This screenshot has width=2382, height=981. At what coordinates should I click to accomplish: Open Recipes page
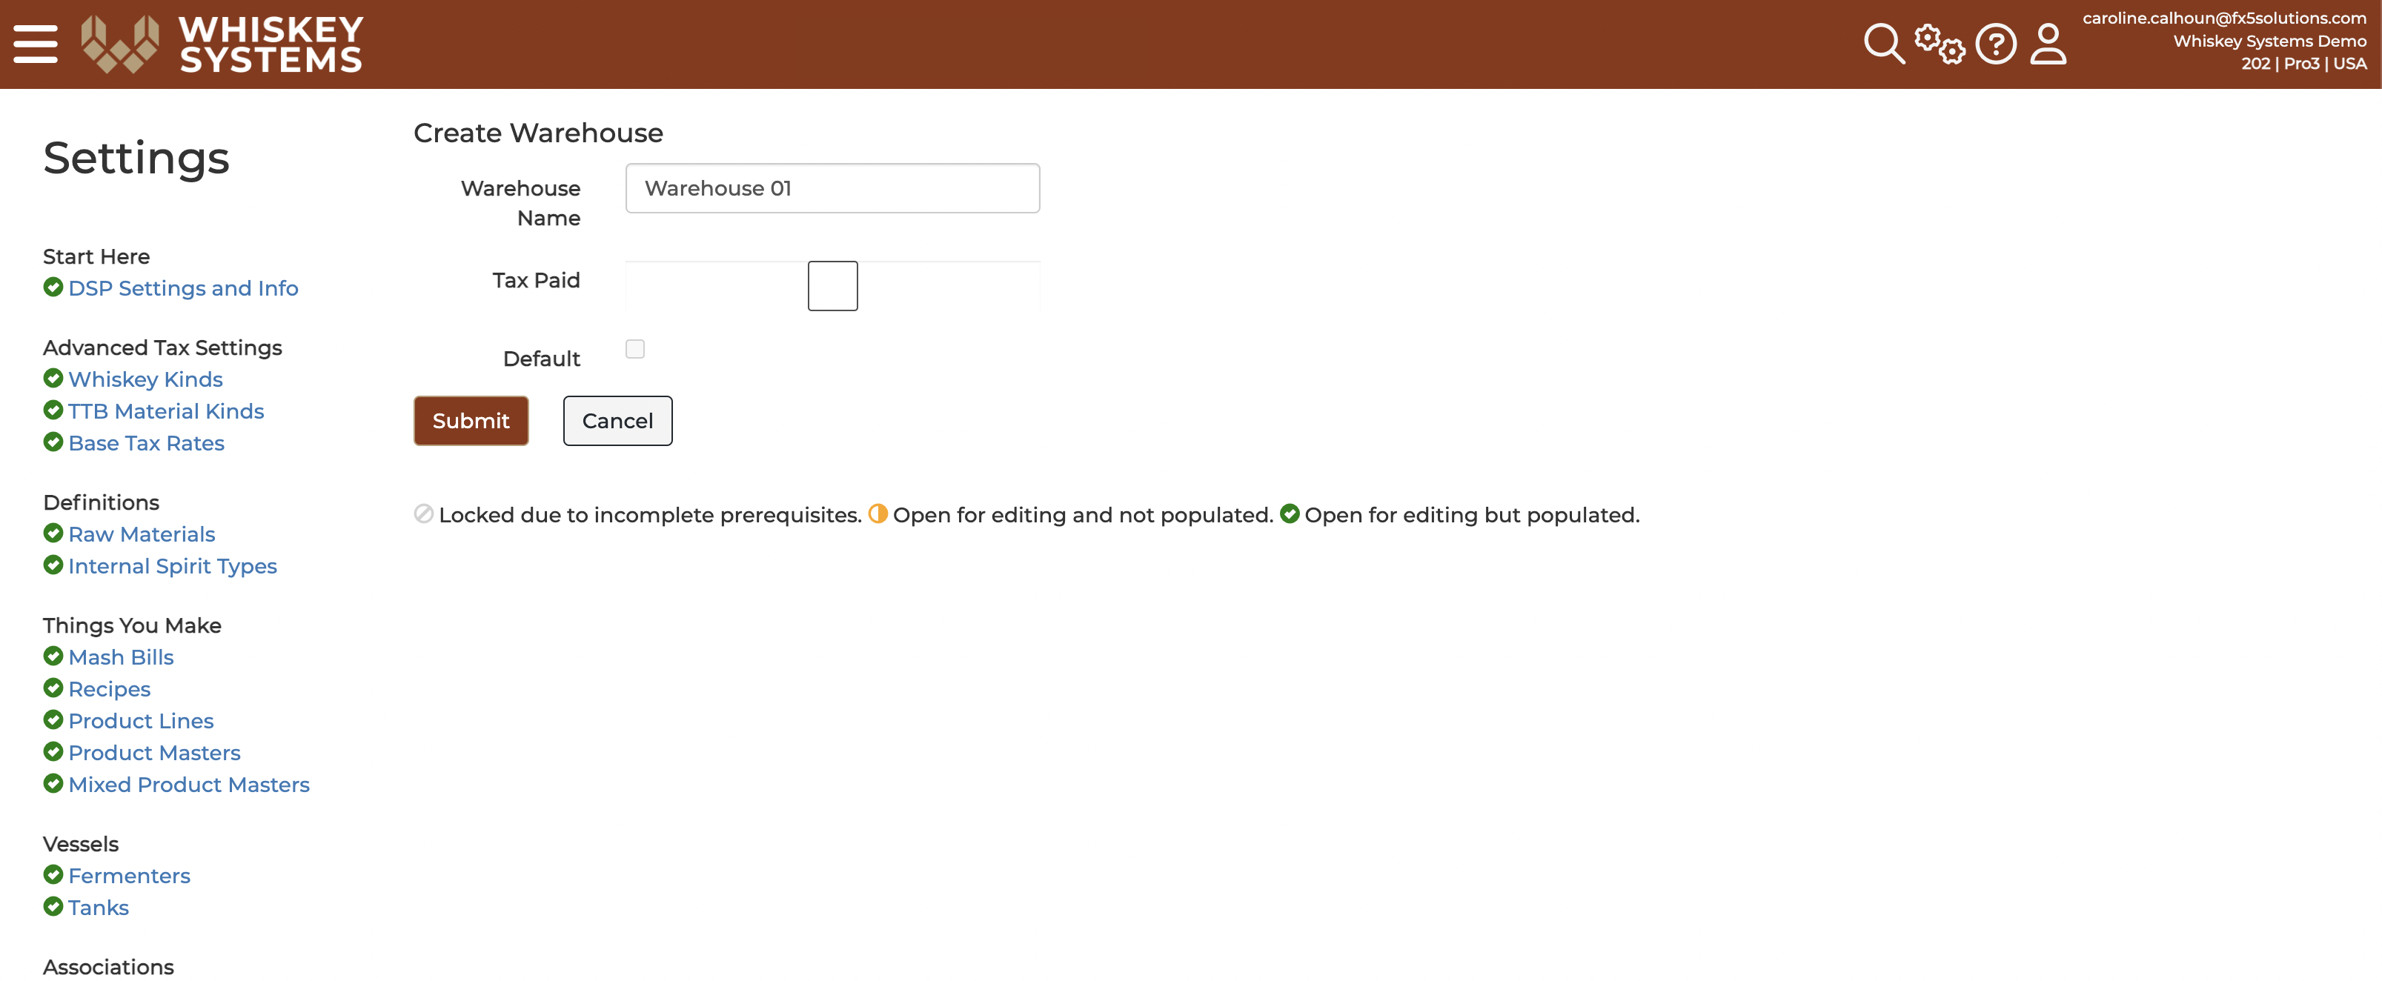point(109,690)
